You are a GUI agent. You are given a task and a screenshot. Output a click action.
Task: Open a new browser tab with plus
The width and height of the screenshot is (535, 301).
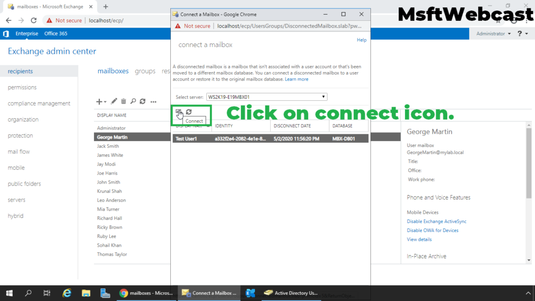106,6
